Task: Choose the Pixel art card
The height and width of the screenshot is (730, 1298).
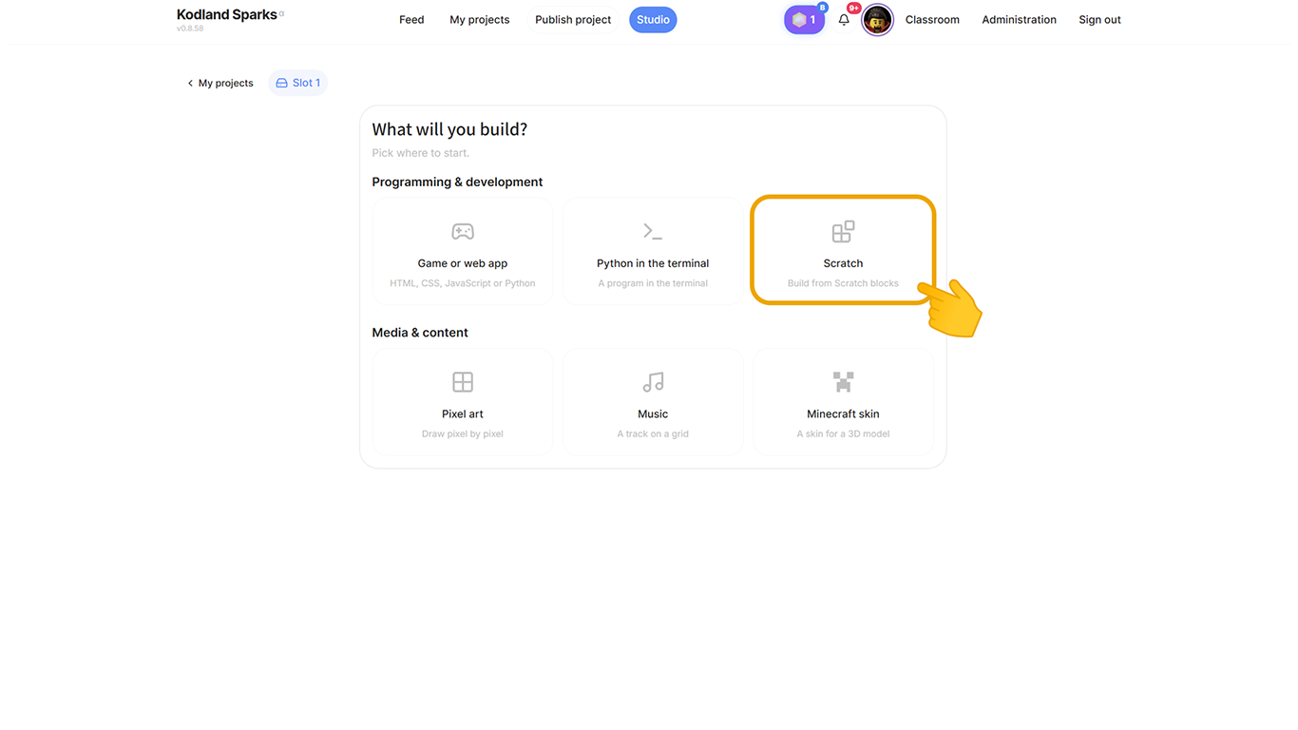Action: tap(463, 401)
